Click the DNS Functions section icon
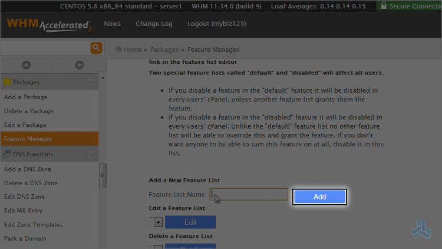This screenshot has width=442, height=249. coord(7,154)
